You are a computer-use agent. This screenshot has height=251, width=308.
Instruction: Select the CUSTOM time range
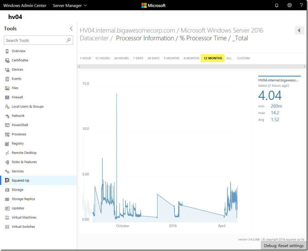pos(243,58)
